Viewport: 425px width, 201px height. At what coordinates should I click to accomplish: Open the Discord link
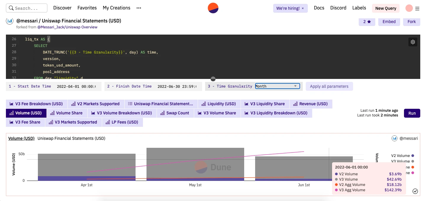[x=338, y=8]
